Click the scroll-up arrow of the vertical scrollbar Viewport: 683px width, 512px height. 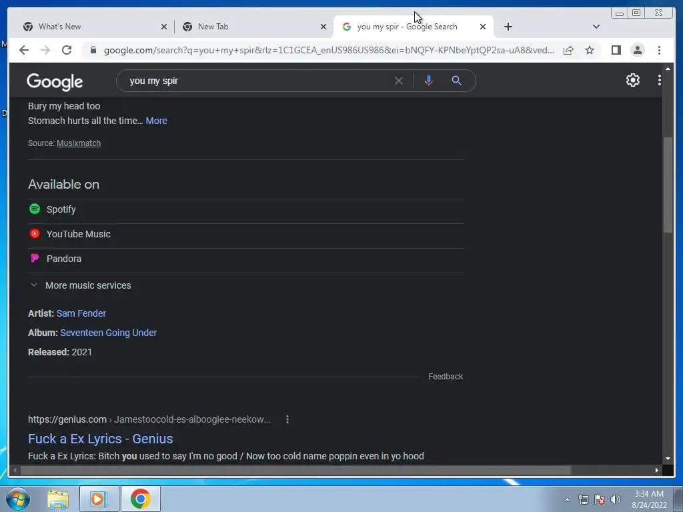[668, 69]
